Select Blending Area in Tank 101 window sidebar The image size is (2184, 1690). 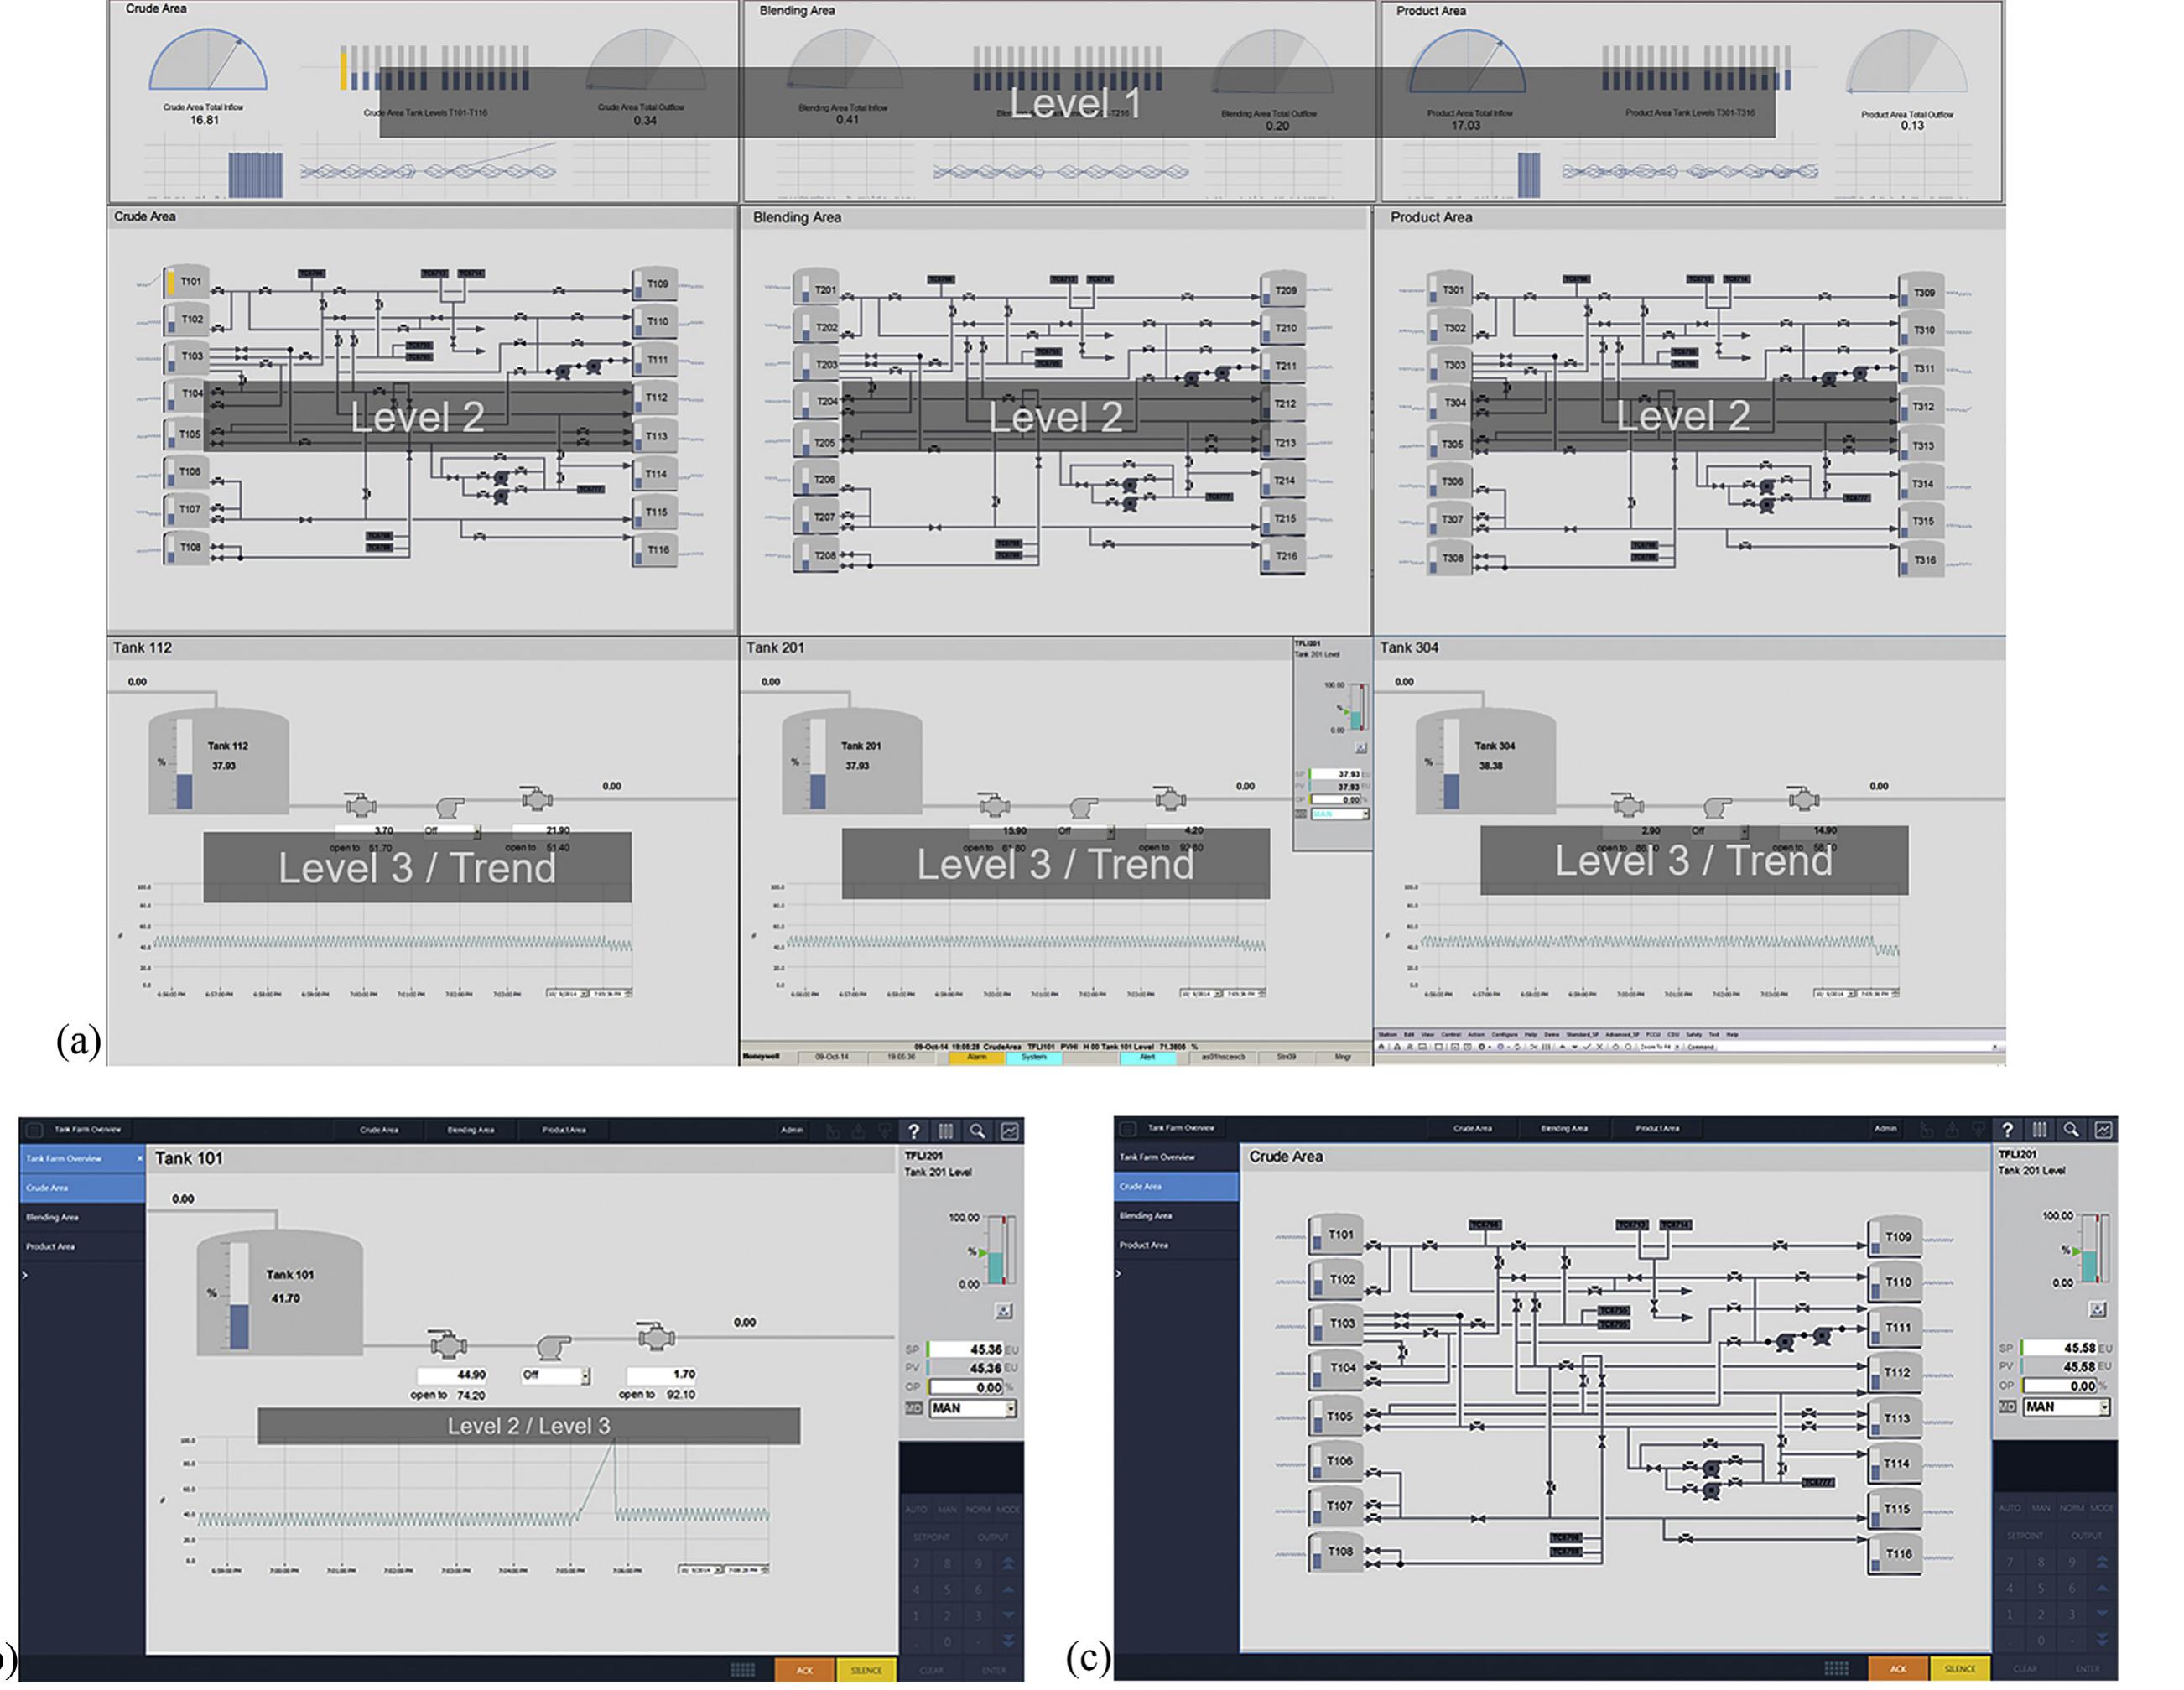coord(82,1217)
